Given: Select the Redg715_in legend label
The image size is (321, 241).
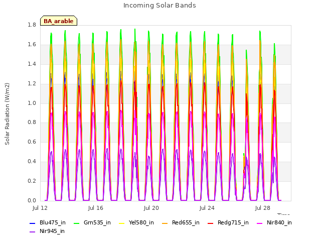Looking at the screenshot, I should [233, 223].
